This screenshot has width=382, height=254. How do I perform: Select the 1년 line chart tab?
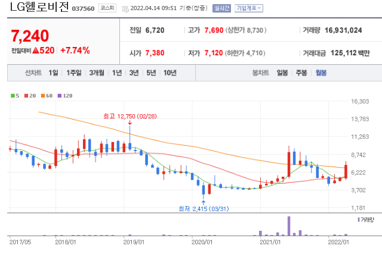[x=117, y=73]
